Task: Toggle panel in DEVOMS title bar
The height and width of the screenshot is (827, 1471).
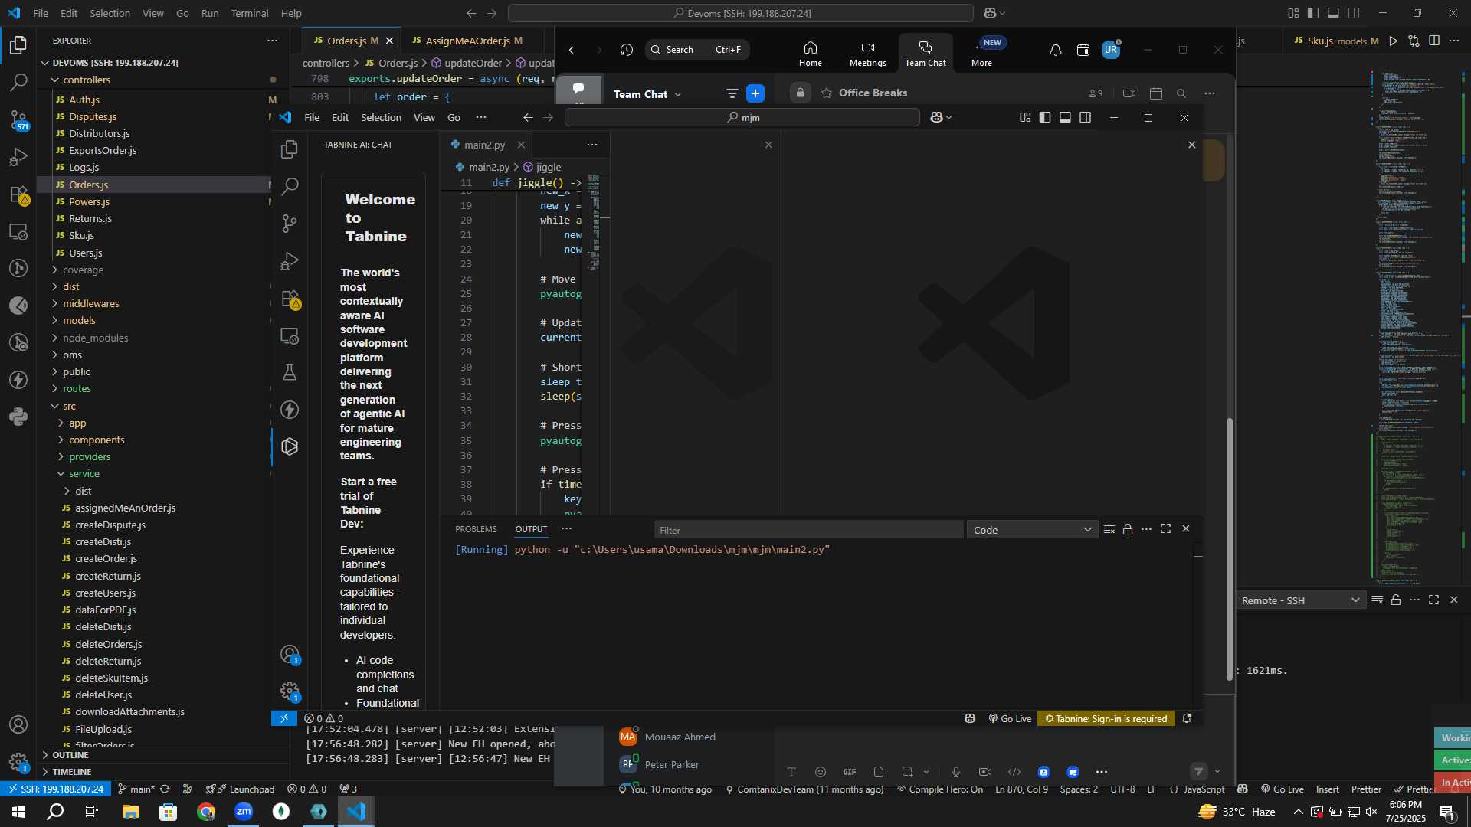Action: click(1333, 13)
